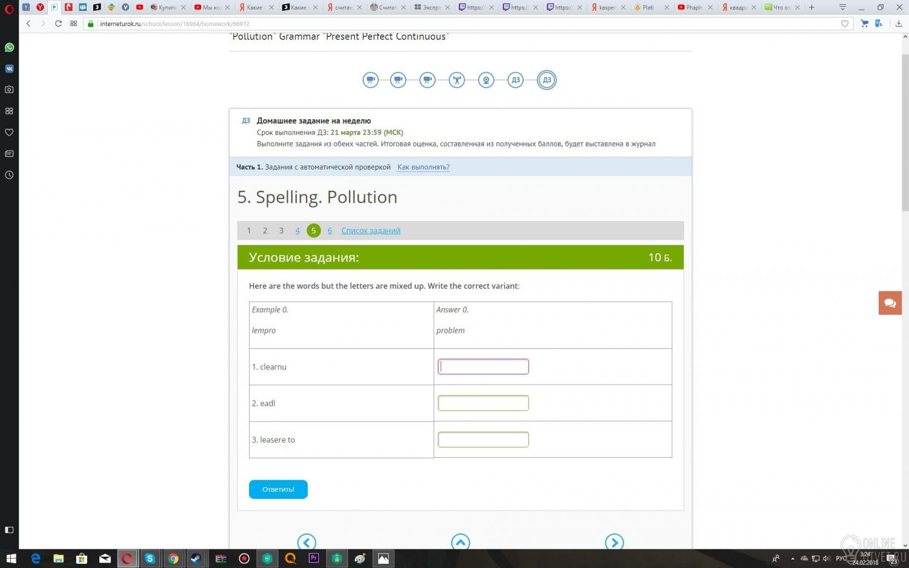
Task: Open the bookmarks heart icon in sidebar
Action: coord(9,133)
